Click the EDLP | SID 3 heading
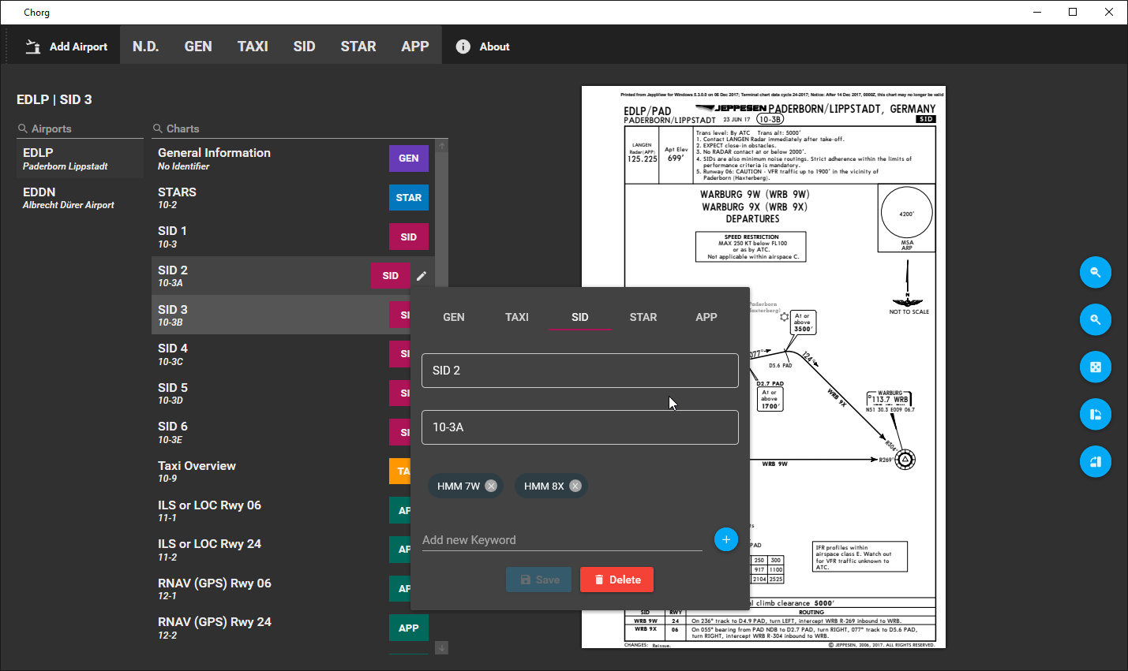Screen dimensions: 1128x671 tap(54, 99)
